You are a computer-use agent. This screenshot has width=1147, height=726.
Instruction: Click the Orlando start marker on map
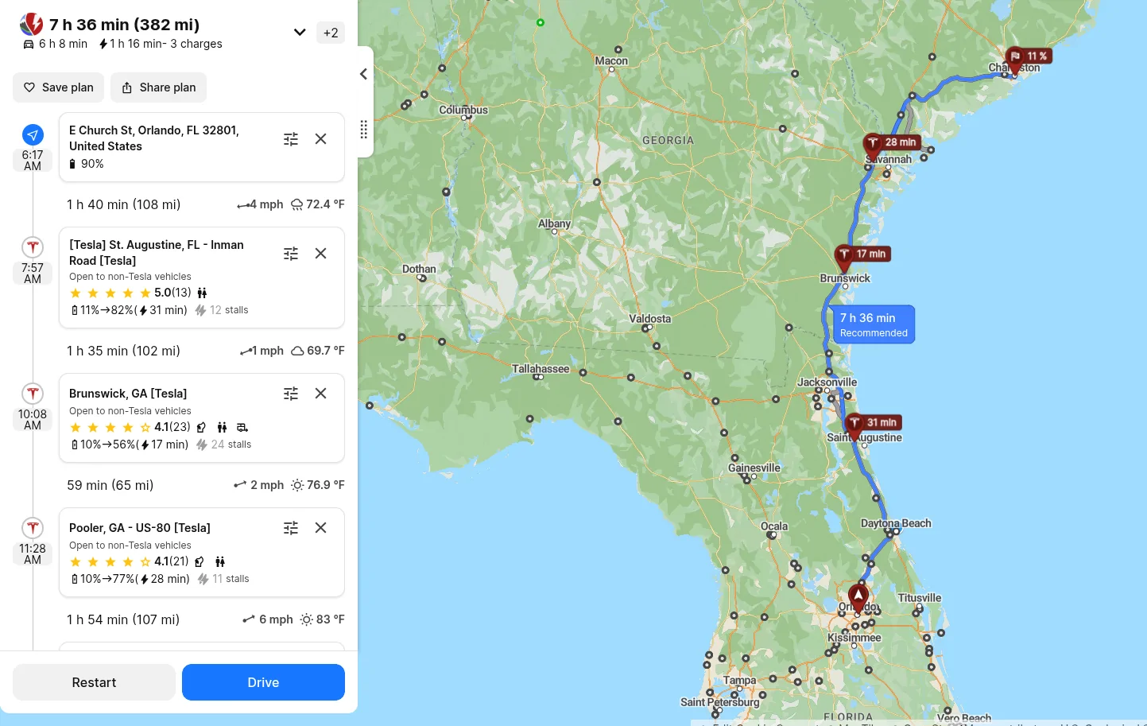click(x=858, y=596)
